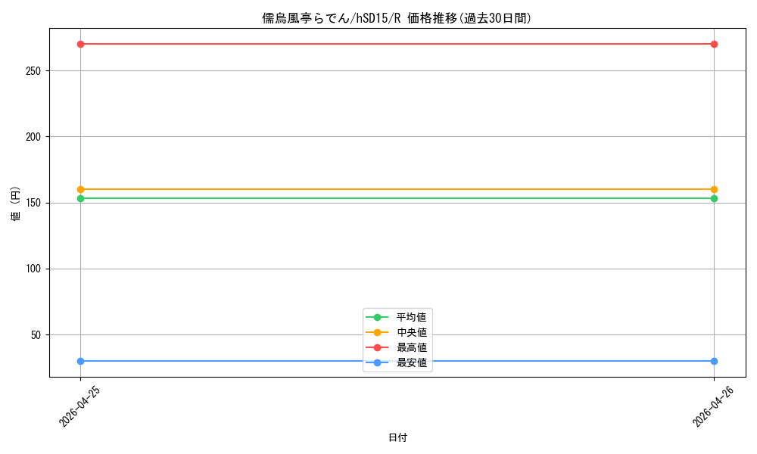The height and width of the screenshot is (454, 757).
Task: Click the 値 (円) y-axis label
Action: (15, 203)
